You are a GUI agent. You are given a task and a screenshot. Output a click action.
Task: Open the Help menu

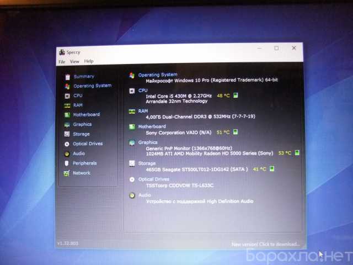pyautogui.click(x=89, y=61)
